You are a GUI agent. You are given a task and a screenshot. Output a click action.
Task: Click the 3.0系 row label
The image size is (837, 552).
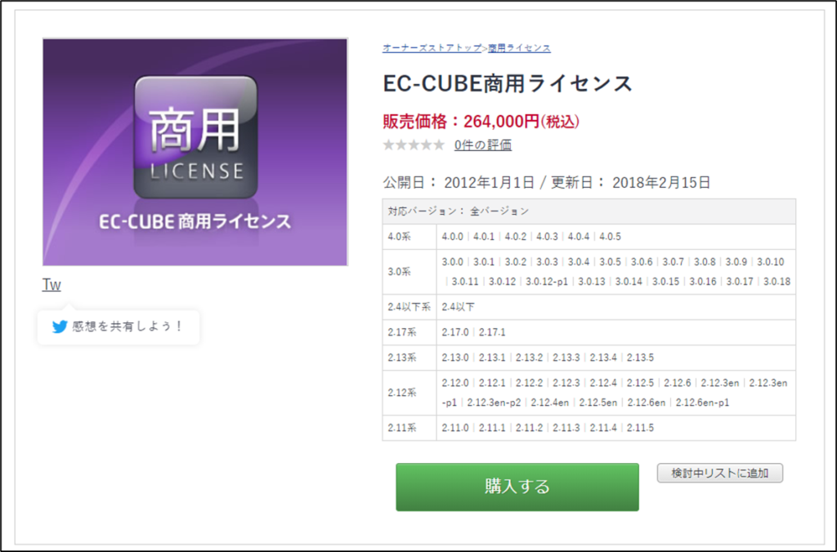click(x=399, y=271)
